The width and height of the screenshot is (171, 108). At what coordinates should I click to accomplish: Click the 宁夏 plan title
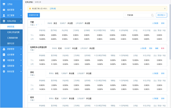coord(32,22)
